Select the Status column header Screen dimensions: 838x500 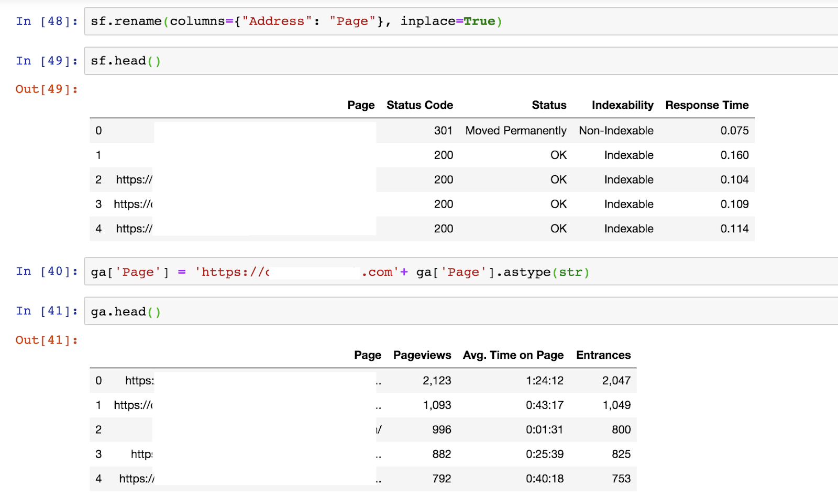549,105
